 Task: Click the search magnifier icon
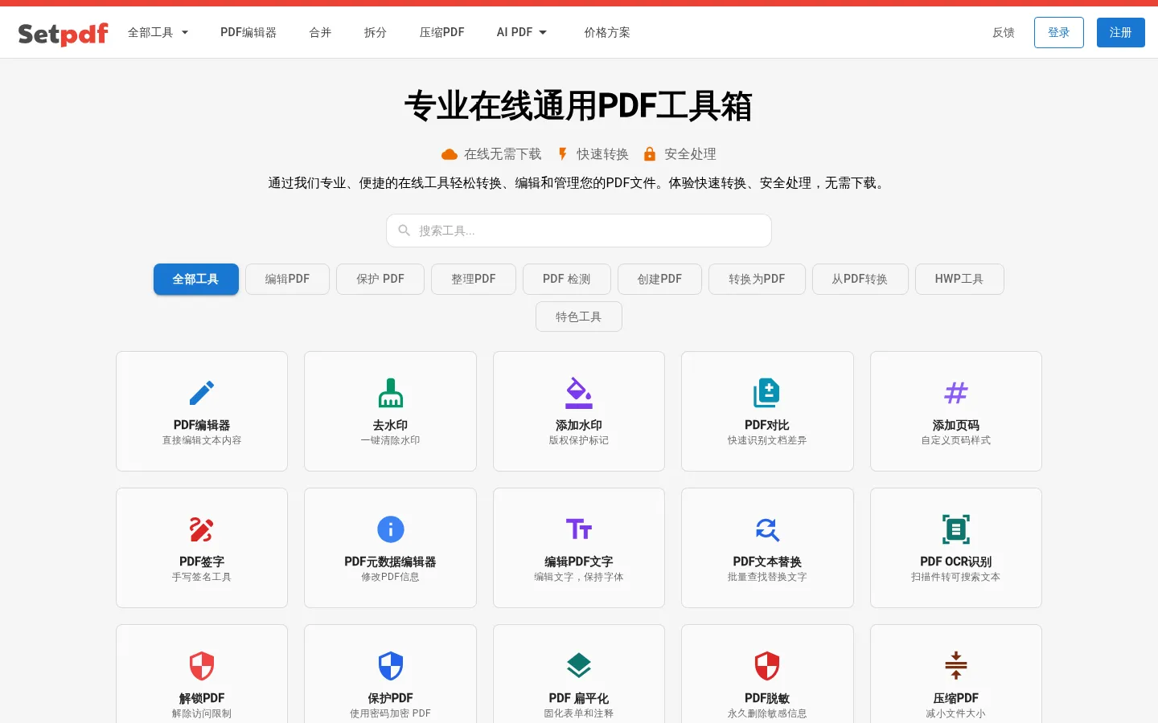coord(404,231)
